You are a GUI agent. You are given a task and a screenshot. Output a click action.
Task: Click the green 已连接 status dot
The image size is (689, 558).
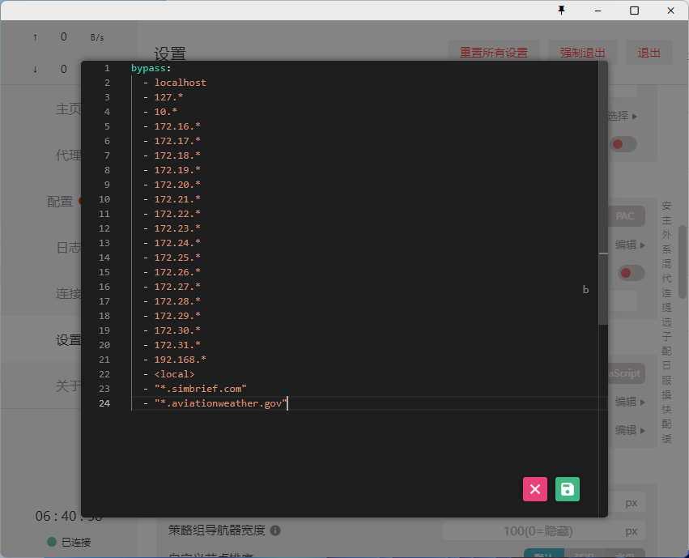[52, 542]
